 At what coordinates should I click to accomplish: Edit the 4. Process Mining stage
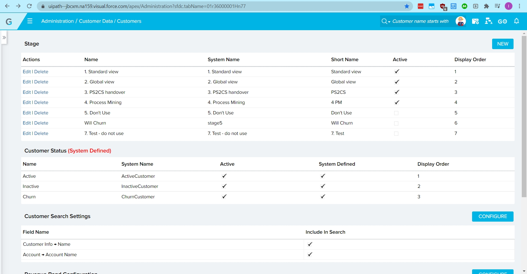coord(27,102)
